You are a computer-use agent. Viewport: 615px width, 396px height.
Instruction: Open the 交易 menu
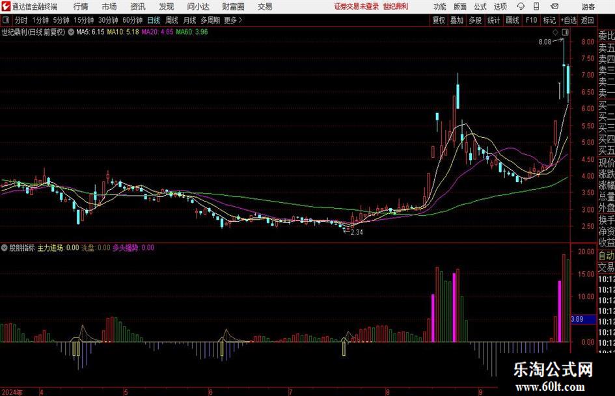point(265,7)
